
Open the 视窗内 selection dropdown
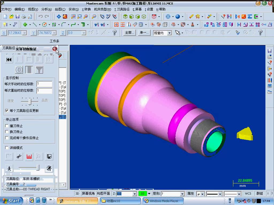pyautogui.click(x=169, y=33)
